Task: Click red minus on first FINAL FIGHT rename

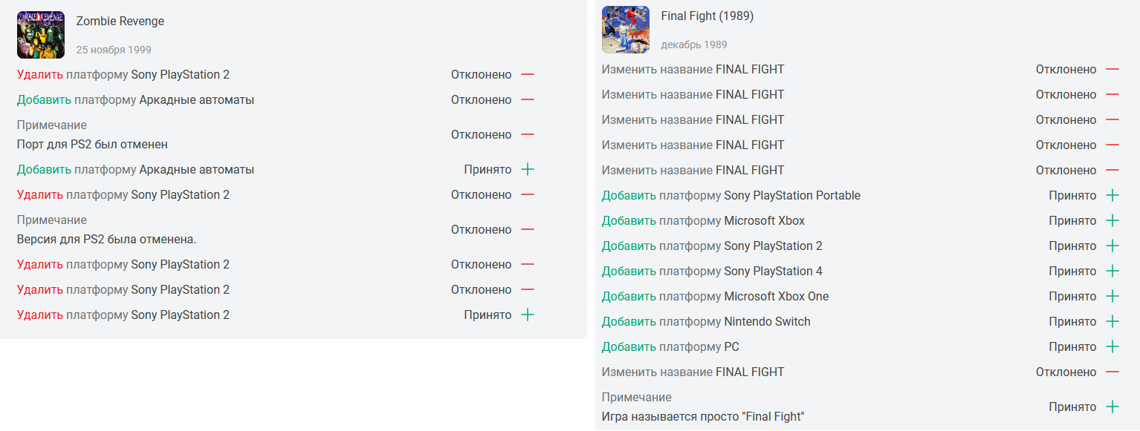Action: 1113,69
